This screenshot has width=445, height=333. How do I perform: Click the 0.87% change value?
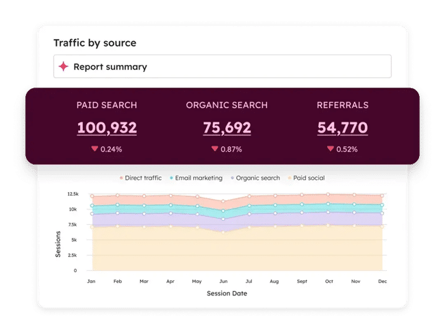coord(231,149)
